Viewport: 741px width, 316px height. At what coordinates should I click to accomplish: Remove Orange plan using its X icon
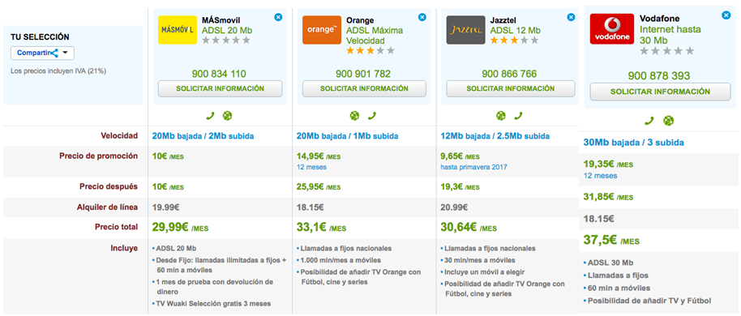pos(422,18)
